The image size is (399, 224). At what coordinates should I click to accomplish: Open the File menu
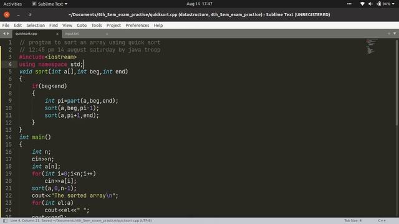(6, 25)
